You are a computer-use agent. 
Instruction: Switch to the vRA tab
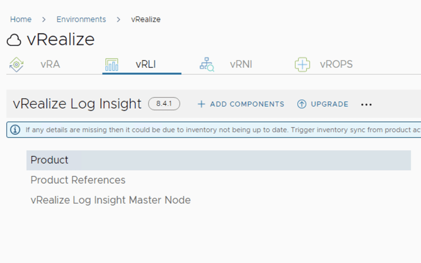click(x=50, y=64)
